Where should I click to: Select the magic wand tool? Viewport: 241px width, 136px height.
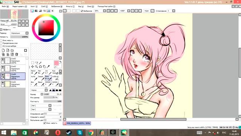click(40, 63)
